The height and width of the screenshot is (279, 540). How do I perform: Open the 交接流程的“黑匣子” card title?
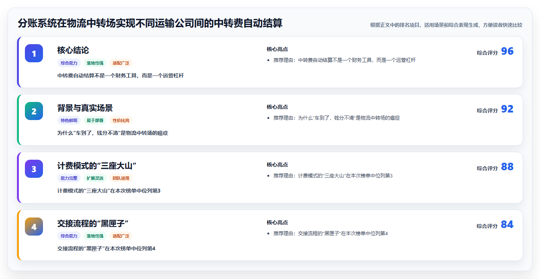(x=93, y=224)
